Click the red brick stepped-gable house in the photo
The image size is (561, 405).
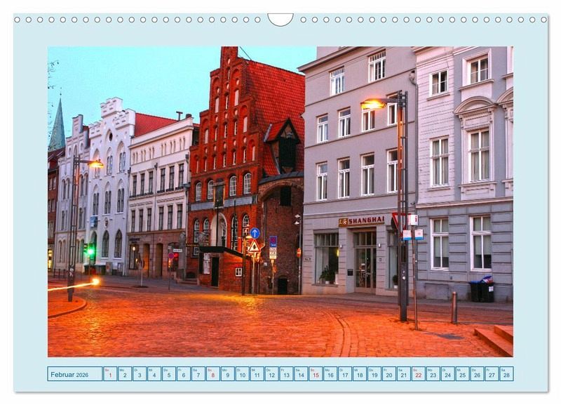coord(246,172)
